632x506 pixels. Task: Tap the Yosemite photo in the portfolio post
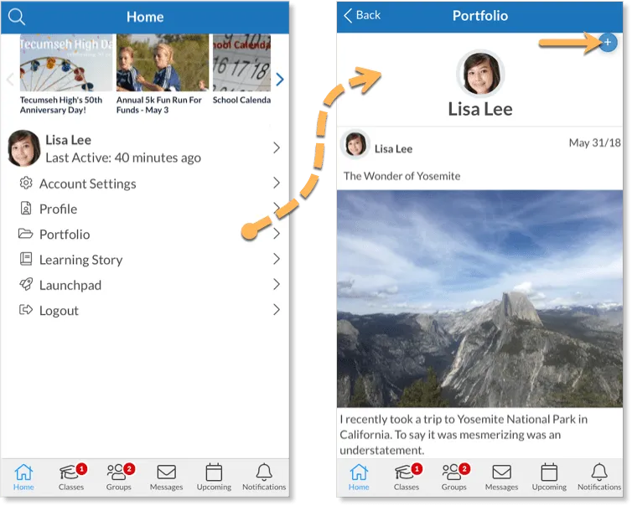(479, 298)
